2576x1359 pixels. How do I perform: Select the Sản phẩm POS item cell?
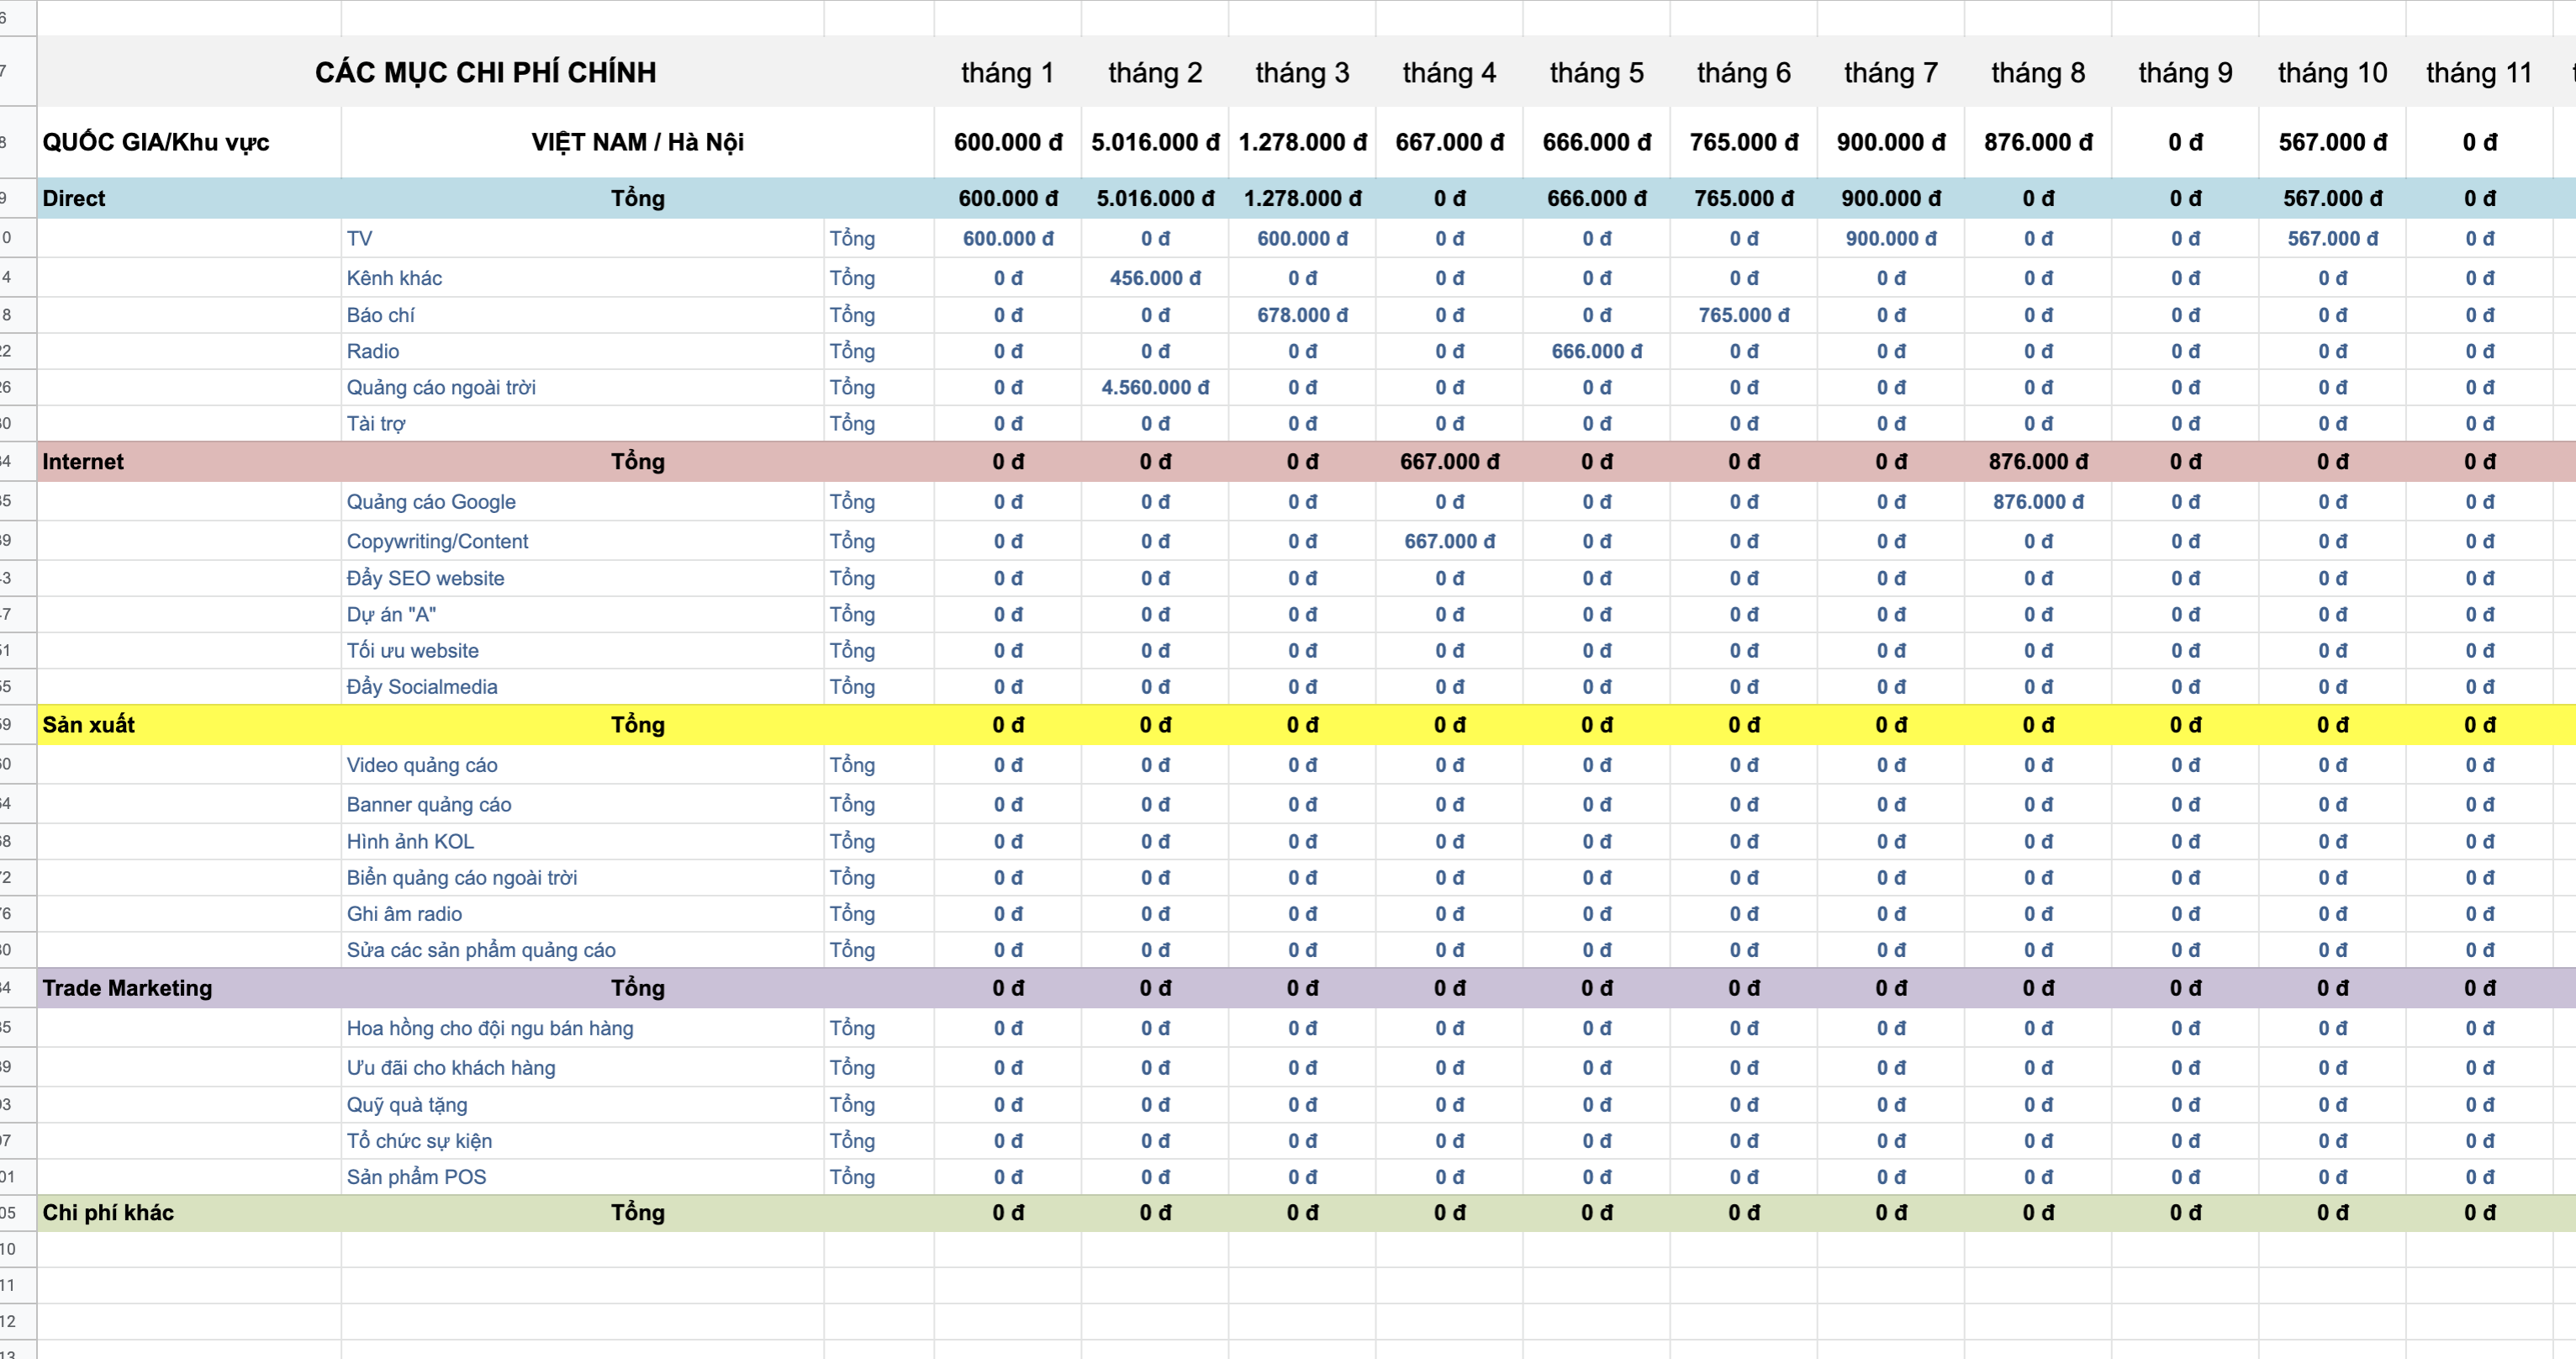pos(416,1176)
